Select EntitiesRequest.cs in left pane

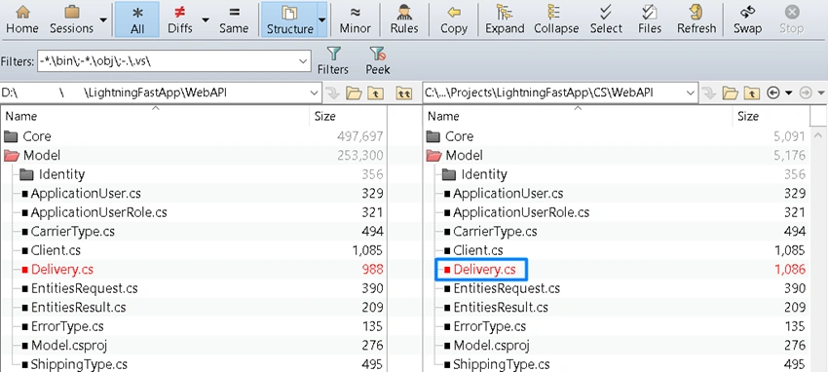point(84,288)
